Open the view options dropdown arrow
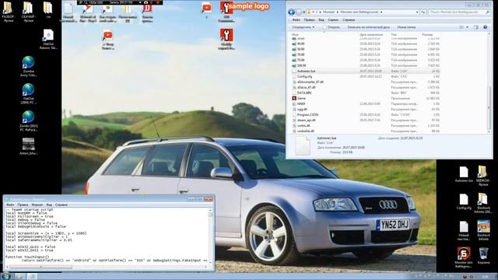 (467, 27)
